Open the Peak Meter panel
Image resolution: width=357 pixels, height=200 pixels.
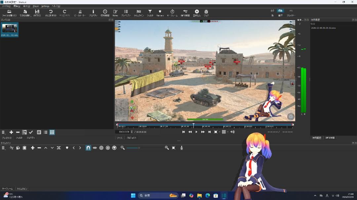tap(80, 12)
